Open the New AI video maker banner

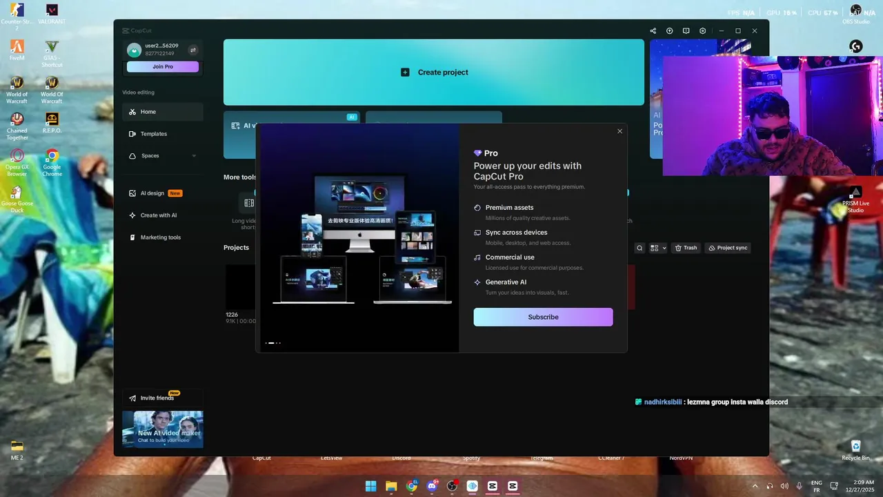(163, 429)
